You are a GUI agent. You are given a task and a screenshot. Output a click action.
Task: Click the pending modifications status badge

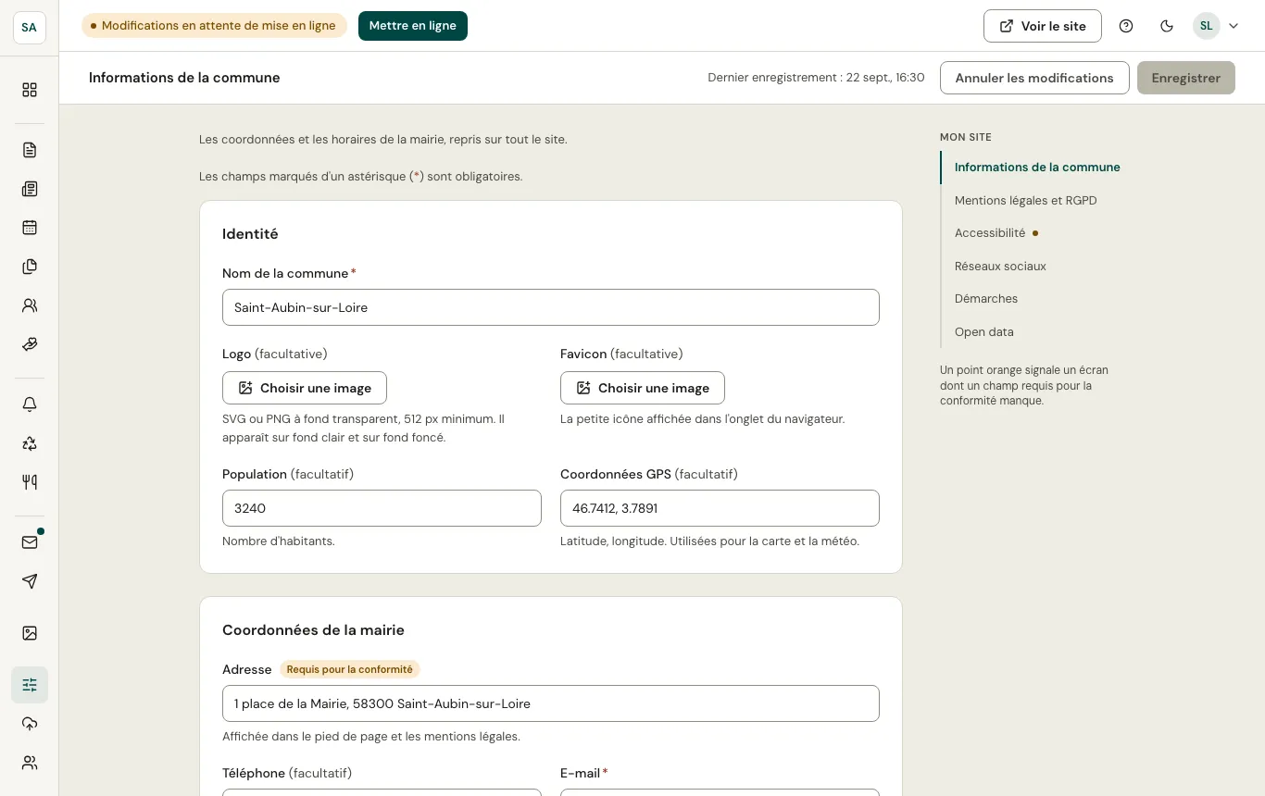coord(214,26)
